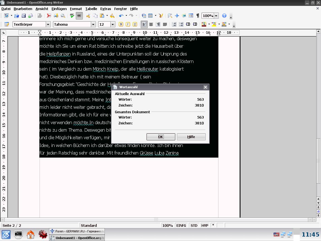
Task: Open Find & Replace binoculars icon
Action: point(170,16)
